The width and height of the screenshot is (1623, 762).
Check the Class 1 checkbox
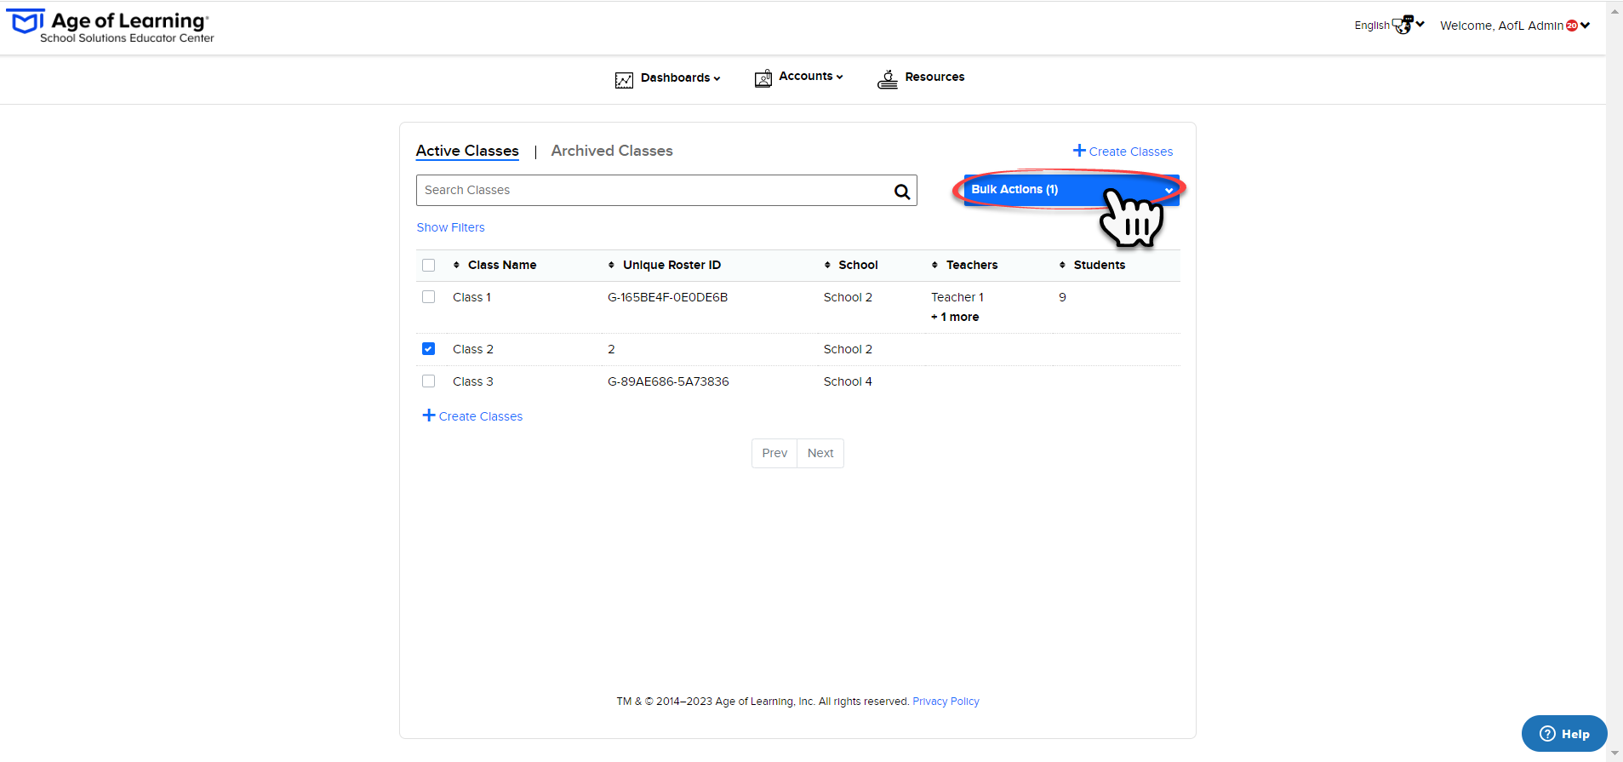click(x=429, y=297)
